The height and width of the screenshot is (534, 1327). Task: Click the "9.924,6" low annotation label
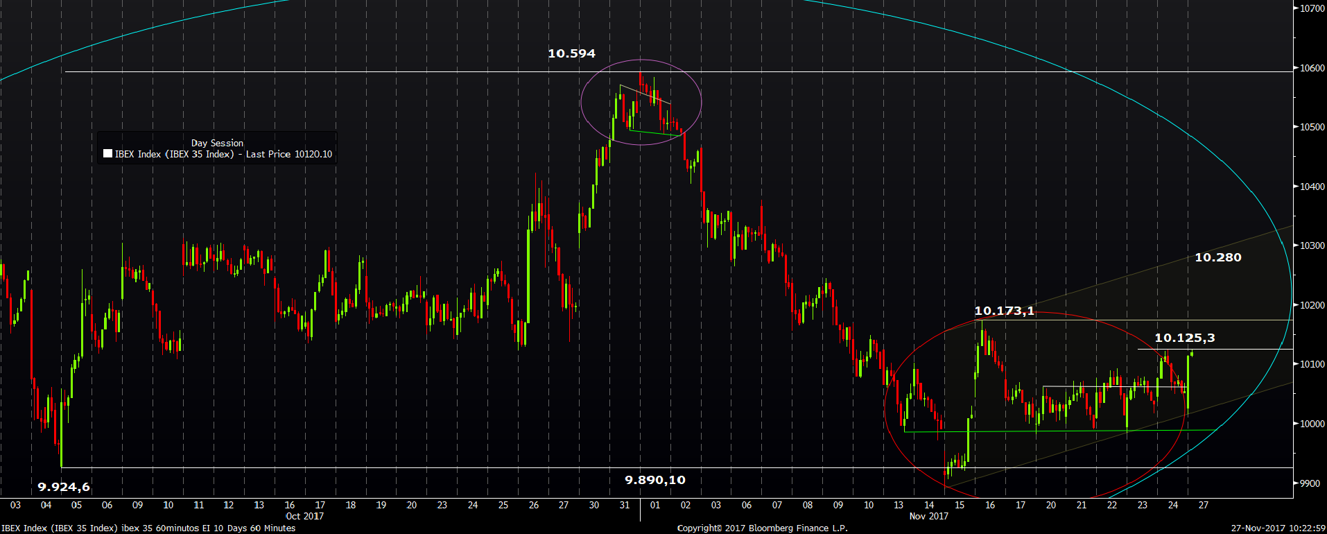click(x=64, y=487)
